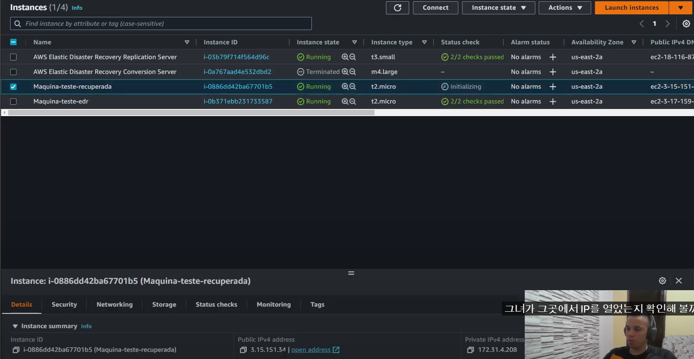Zoom in icon on Maquina-teste-recuperada row
This screenshot has width=694, height=359.
pyautogui.click(x=345, y=87)
